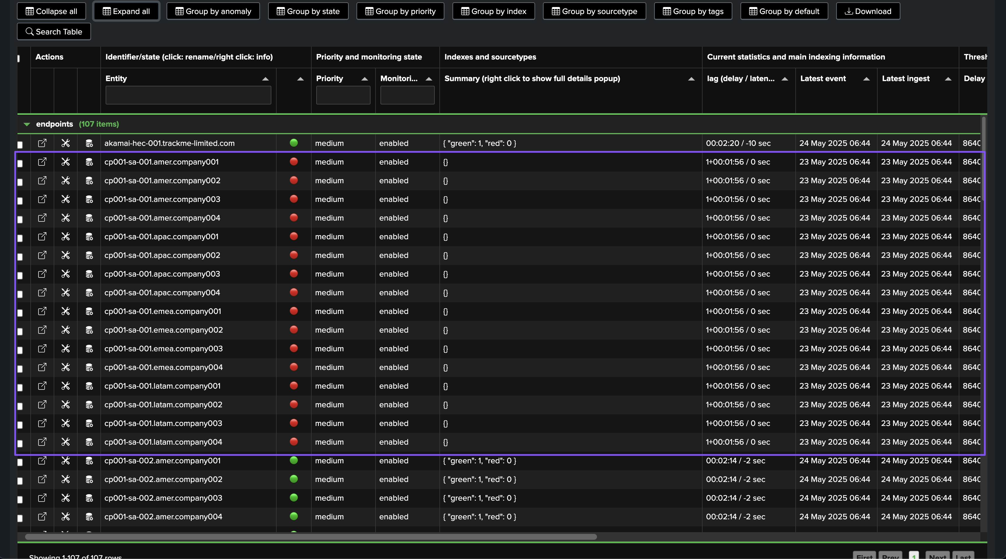Collapse the endpoints group triangle
Screen dimensions: 1006x559
27,124
